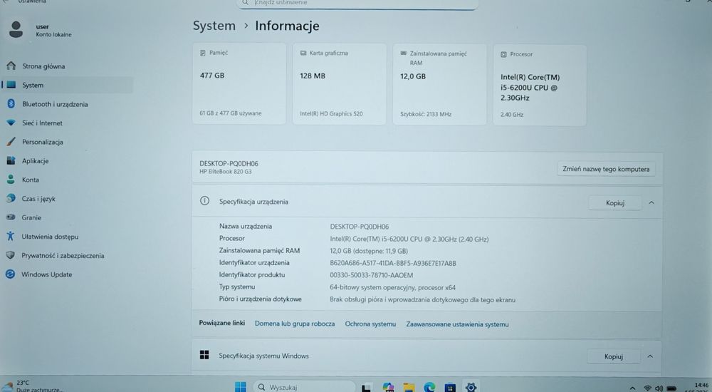
Task: Select System in the Settings sidebar
Action: [x=67, y=85]
